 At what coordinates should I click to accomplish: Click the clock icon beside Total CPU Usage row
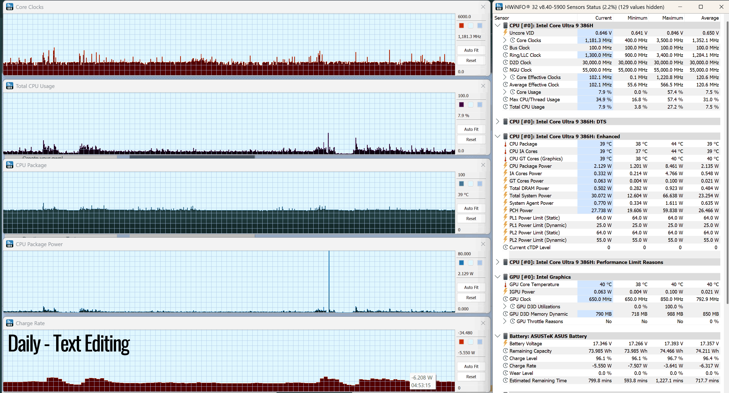(x=505, y=107)
